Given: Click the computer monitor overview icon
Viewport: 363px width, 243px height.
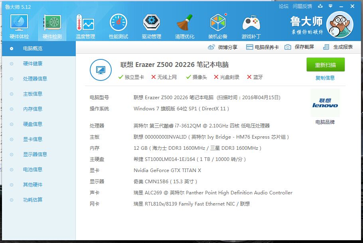Looking at the screenshot, I should click(101, 70).
